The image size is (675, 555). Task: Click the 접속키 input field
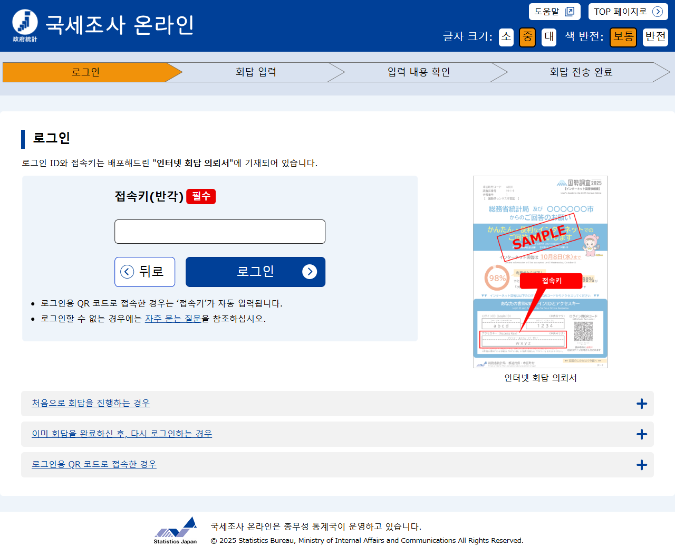pyautogui.click(x=220, y=232)
